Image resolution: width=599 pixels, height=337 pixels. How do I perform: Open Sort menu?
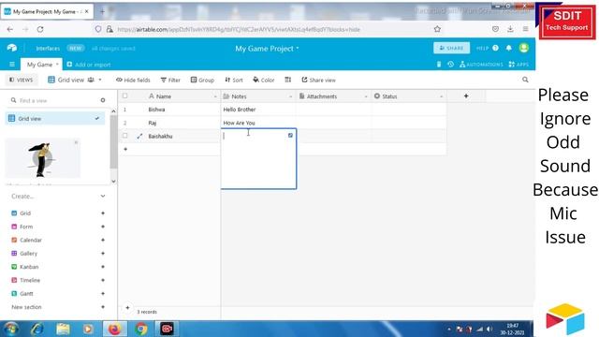click(x=234, y=80)
